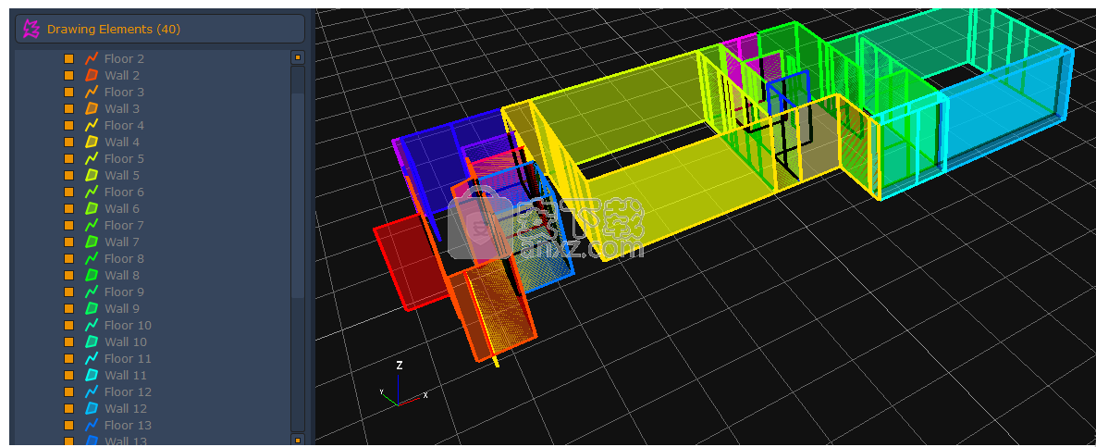Viewport: 1096px width, 447px height.
Task: Toggle the orange checkbox for Floor 3
Action: pyautogui.click(x=68, y=92)
